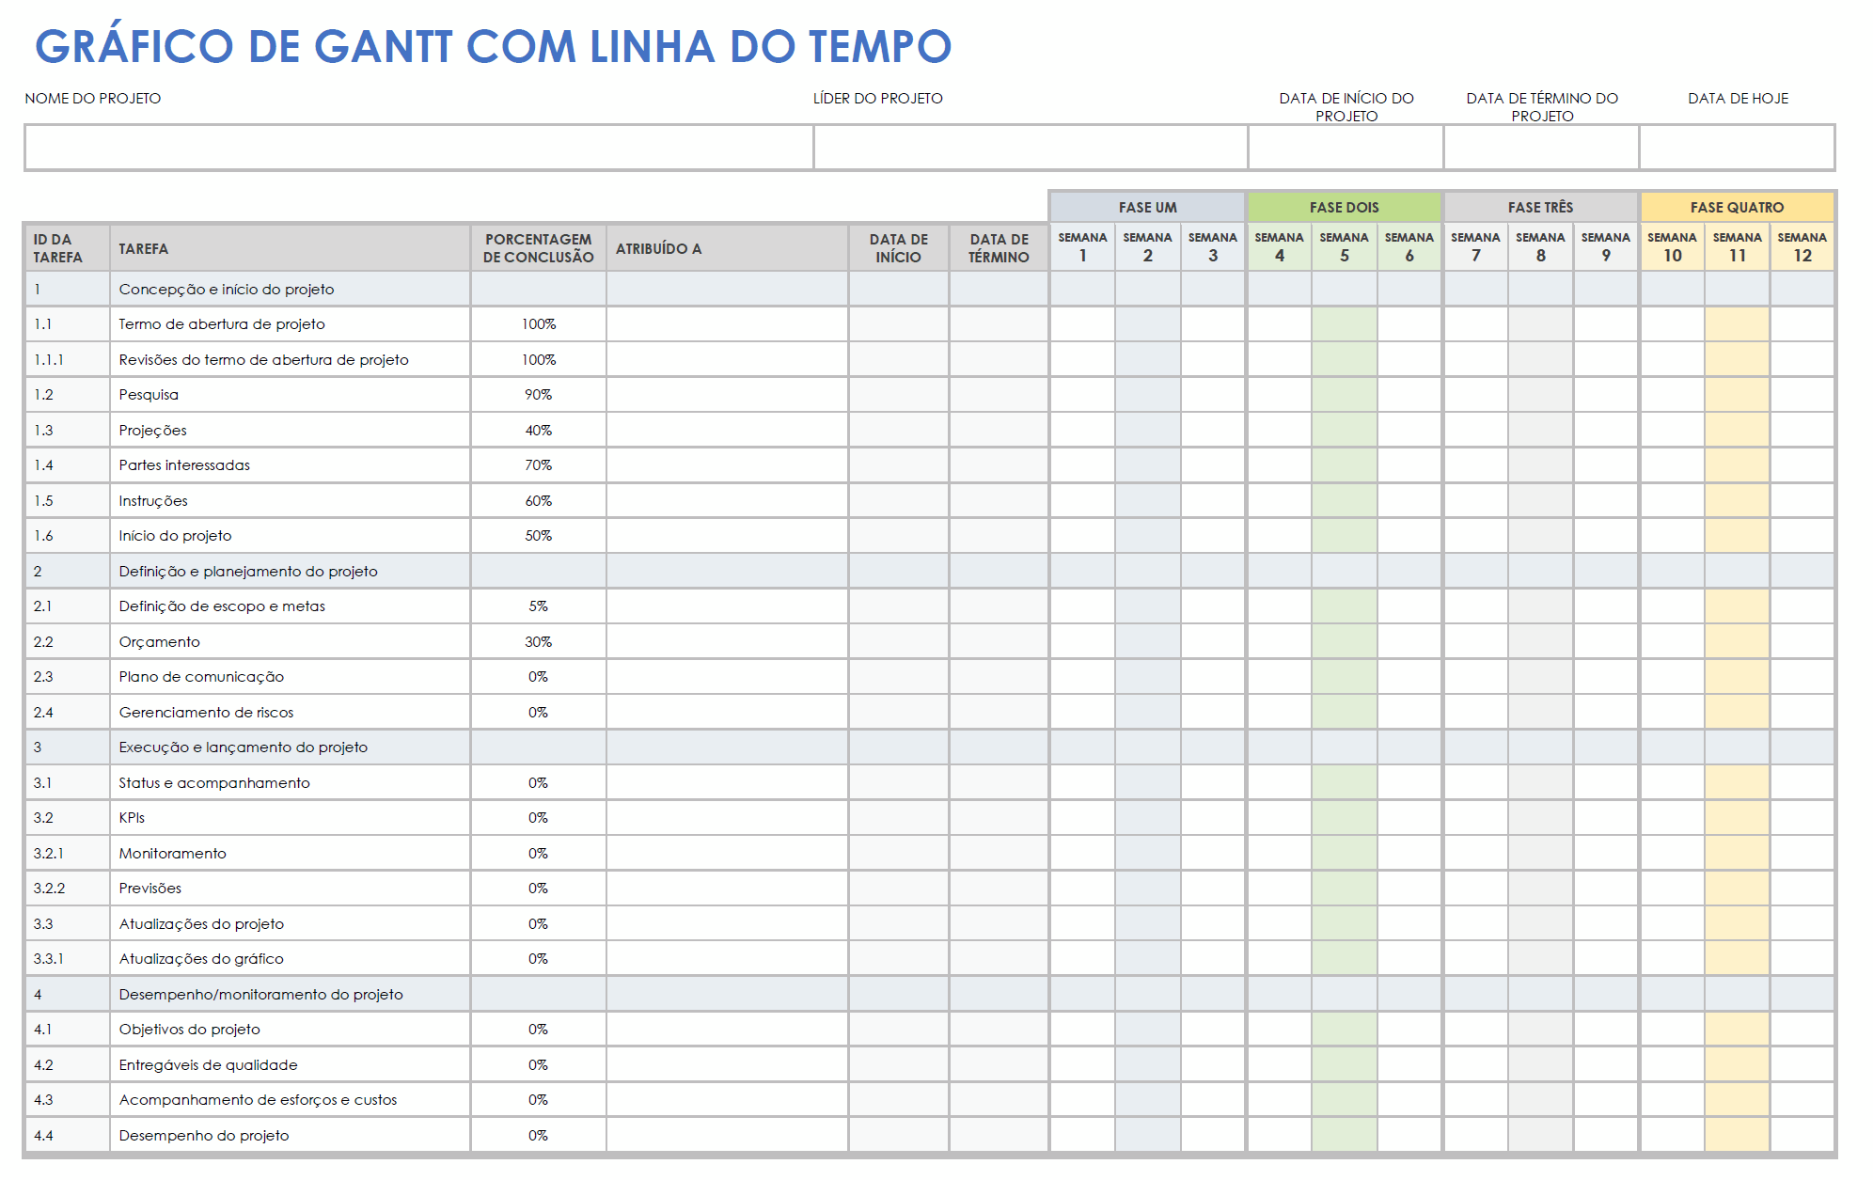Screen dimensions: 1873x1180
Task: Click the DATA DE INÍCIO column header
Action: click(x=898, y=248)
